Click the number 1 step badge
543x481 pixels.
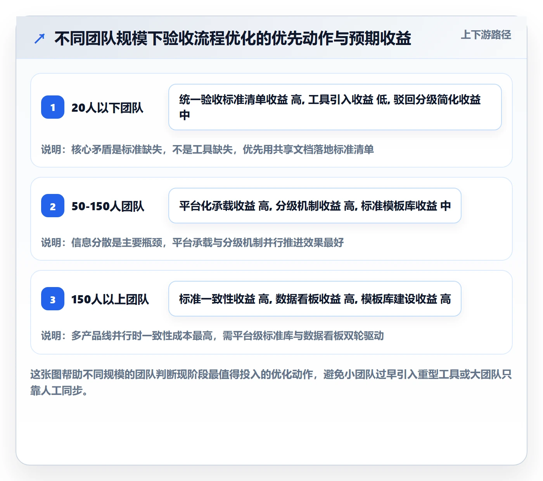(53, 107)
